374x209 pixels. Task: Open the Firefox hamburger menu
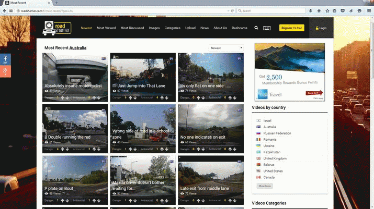[369, 11]
